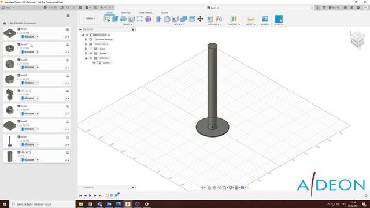Collapse Sketches folder
Screen dimensions: 370x208
86,58
